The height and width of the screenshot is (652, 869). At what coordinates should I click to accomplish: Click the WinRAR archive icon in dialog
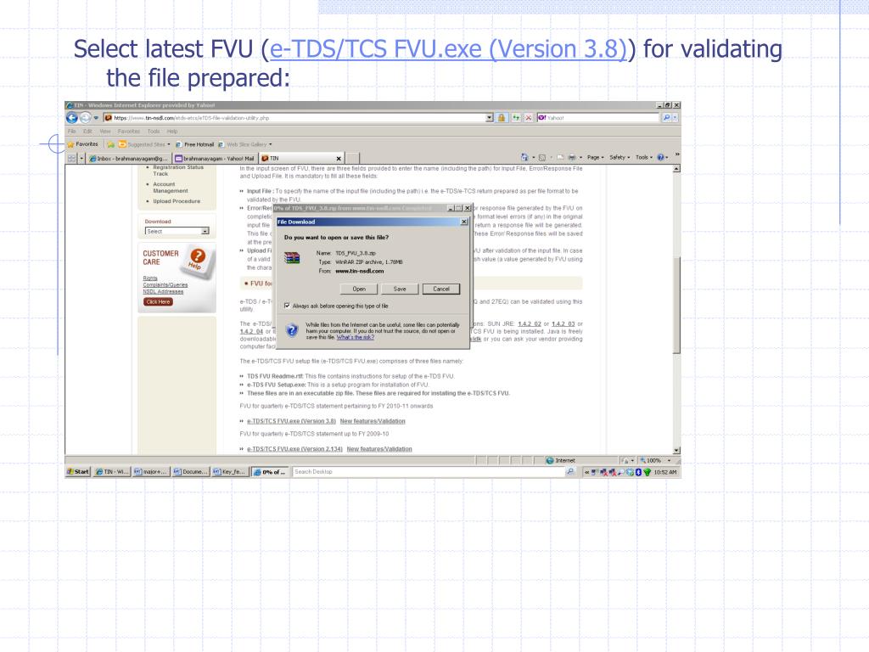292,258
